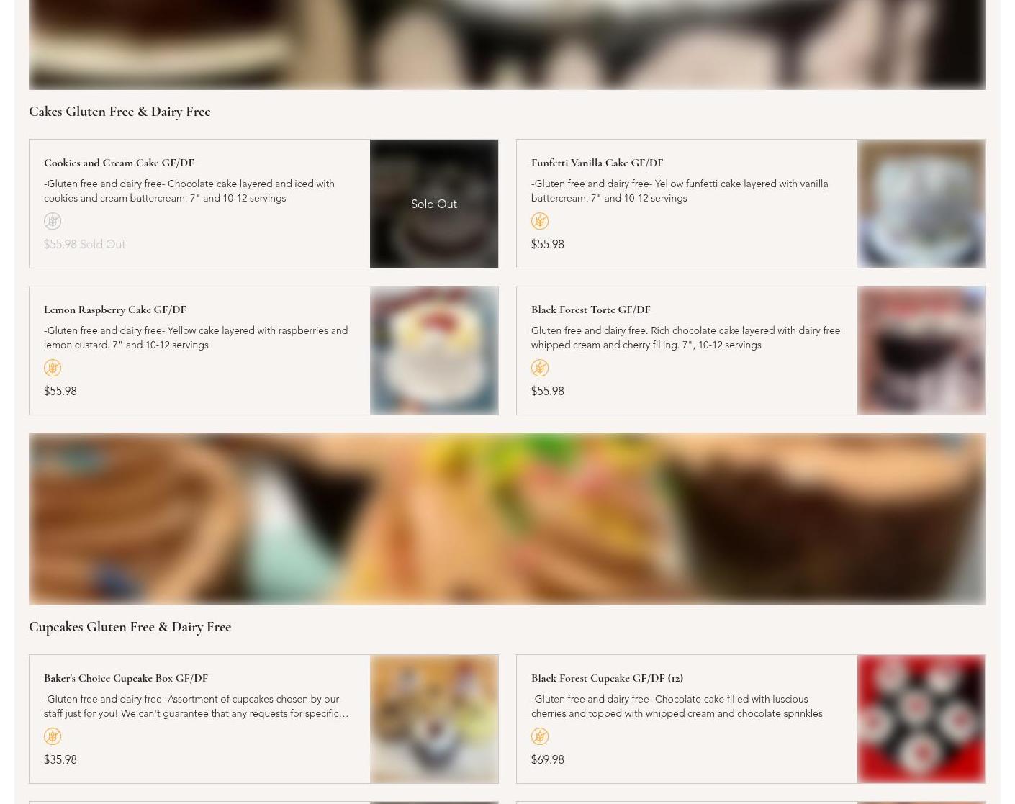Click gluten-free icon under Baker's Choice Cupcake Box
Image resolution: width=1015 pixels, height=804 pixels.
point(53,736)
